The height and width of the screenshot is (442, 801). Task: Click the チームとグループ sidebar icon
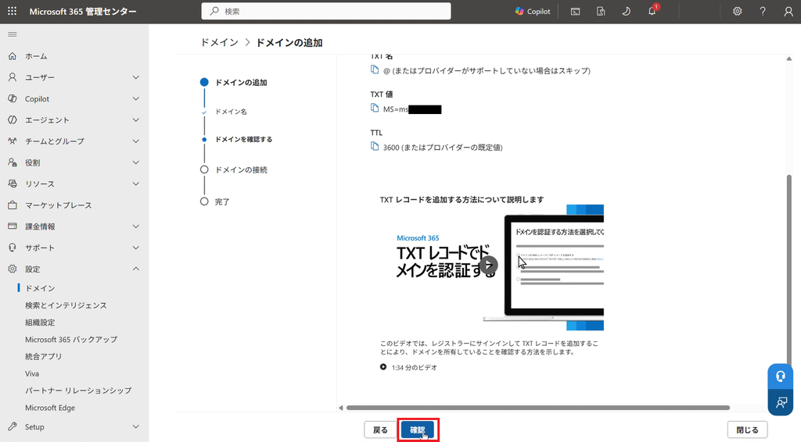click(x=13, y=141)
